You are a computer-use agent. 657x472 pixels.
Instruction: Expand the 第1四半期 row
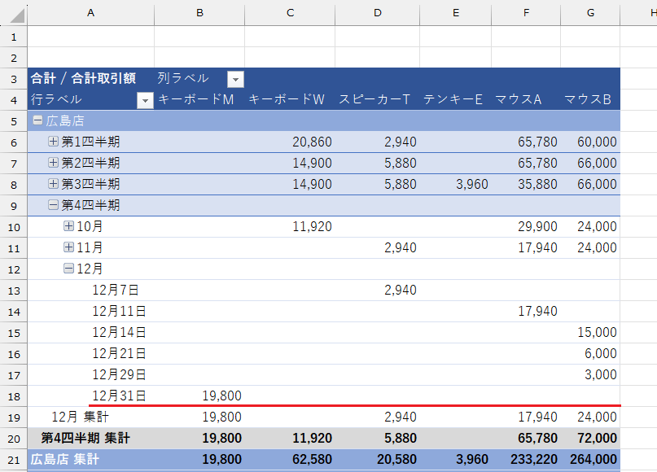click(54, 142)
